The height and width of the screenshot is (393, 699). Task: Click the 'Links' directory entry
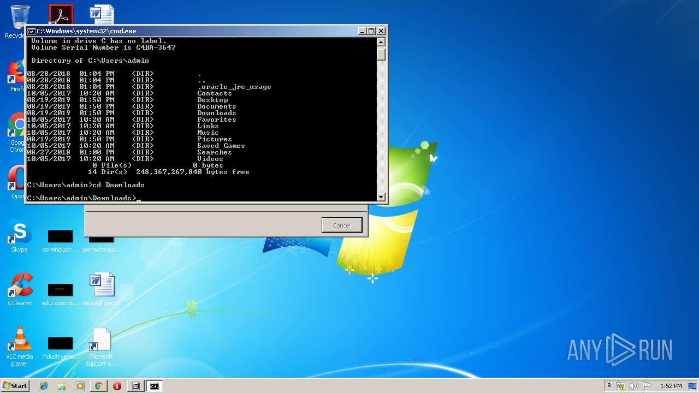tap(208, 126)
